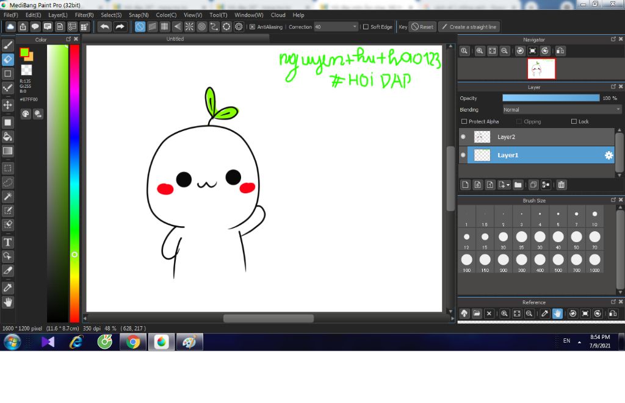The width and height of the screenshot is (625, 403).
Task: Hide Layer2 visibility dot
Action: pyautogui.click(x=463, y=137)
